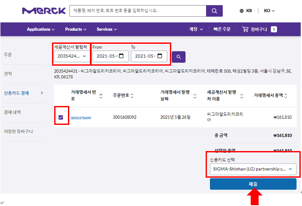Image resolution: width=302 pixels, height=206 pixels.
Task: Open calendar picker in To date field
Action: pos(160,56)
